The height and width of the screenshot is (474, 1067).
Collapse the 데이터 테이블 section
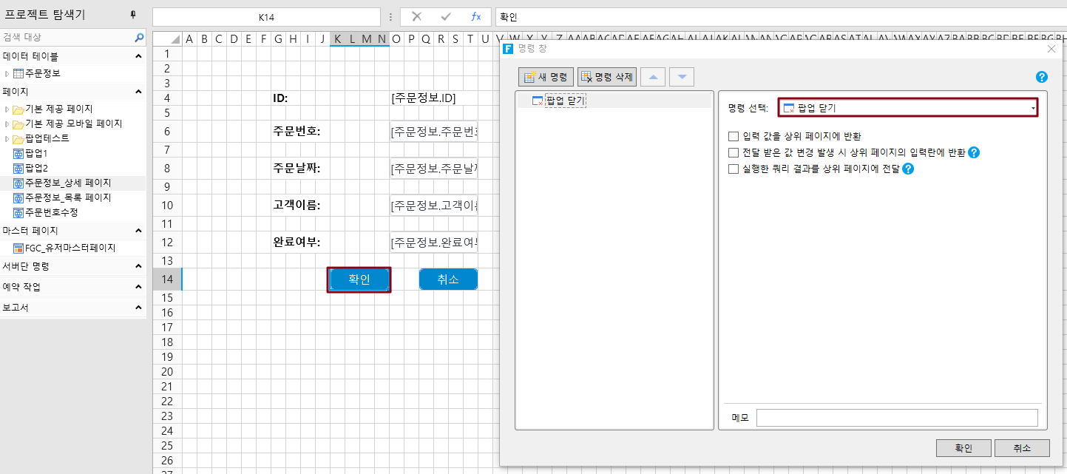[139, 56]
